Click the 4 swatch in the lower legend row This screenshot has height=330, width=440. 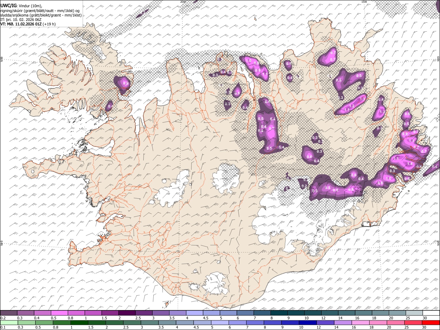tap(185, 323)
